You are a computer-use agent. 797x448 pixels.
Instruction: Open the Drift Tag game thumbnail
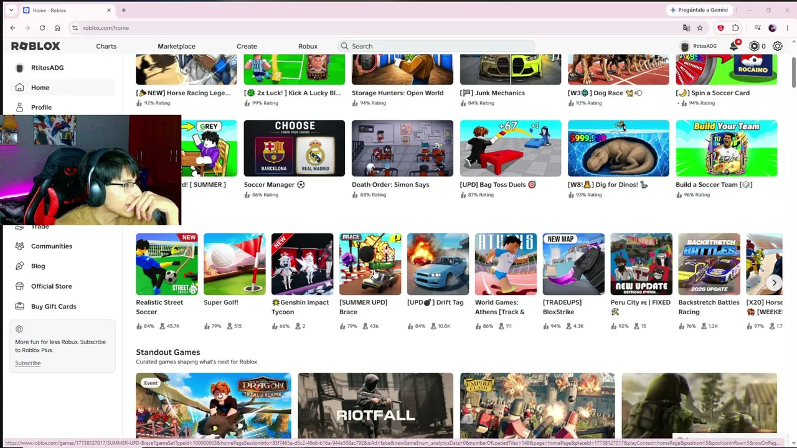coord(438,264)
